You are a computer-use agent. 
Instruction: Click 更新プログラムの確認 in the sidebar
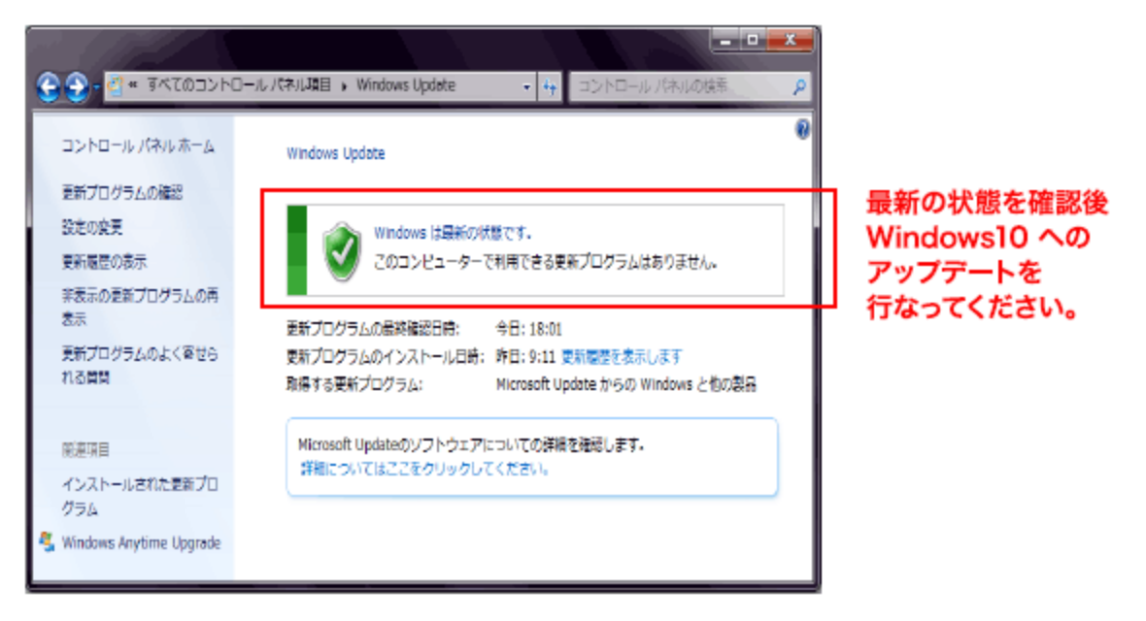(122, 193)
